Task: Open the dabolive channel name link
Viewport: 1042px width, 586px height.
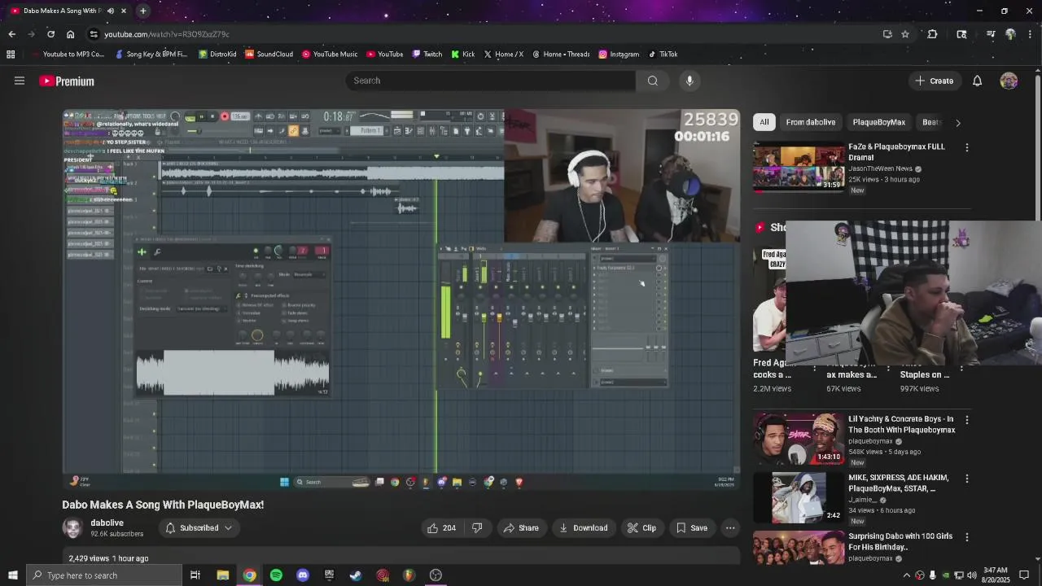Action: pos(107,523)
